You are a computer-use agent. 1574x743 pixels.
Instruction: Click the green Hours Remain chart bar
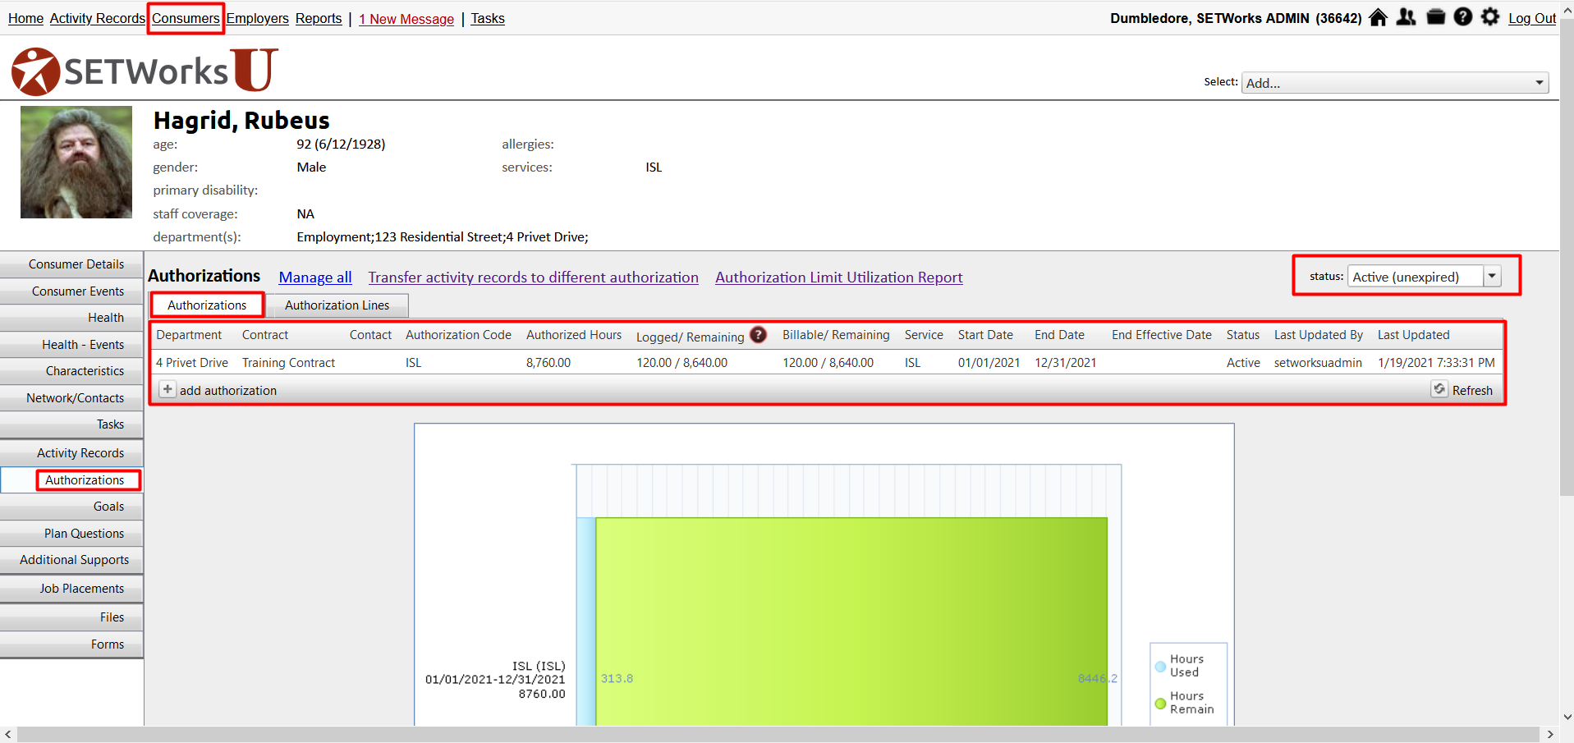[851, 621]
